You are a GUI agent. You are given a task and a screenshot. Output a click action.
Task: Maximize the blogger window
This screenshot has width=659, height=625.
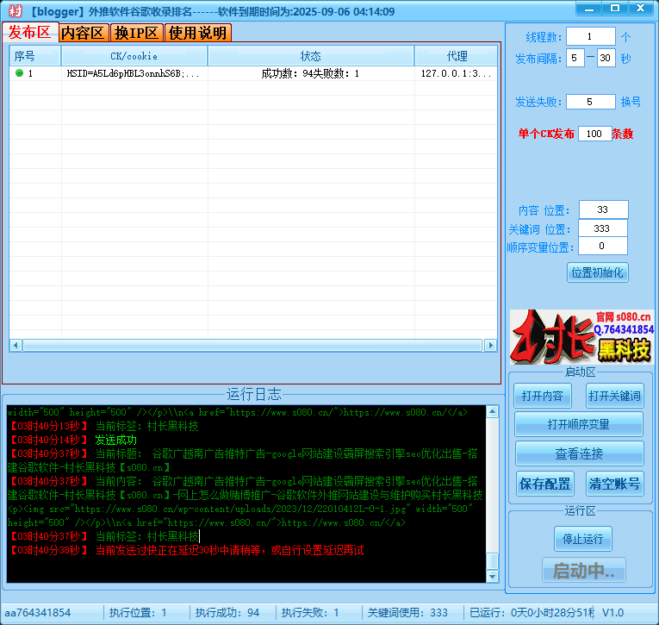point(615,9)
